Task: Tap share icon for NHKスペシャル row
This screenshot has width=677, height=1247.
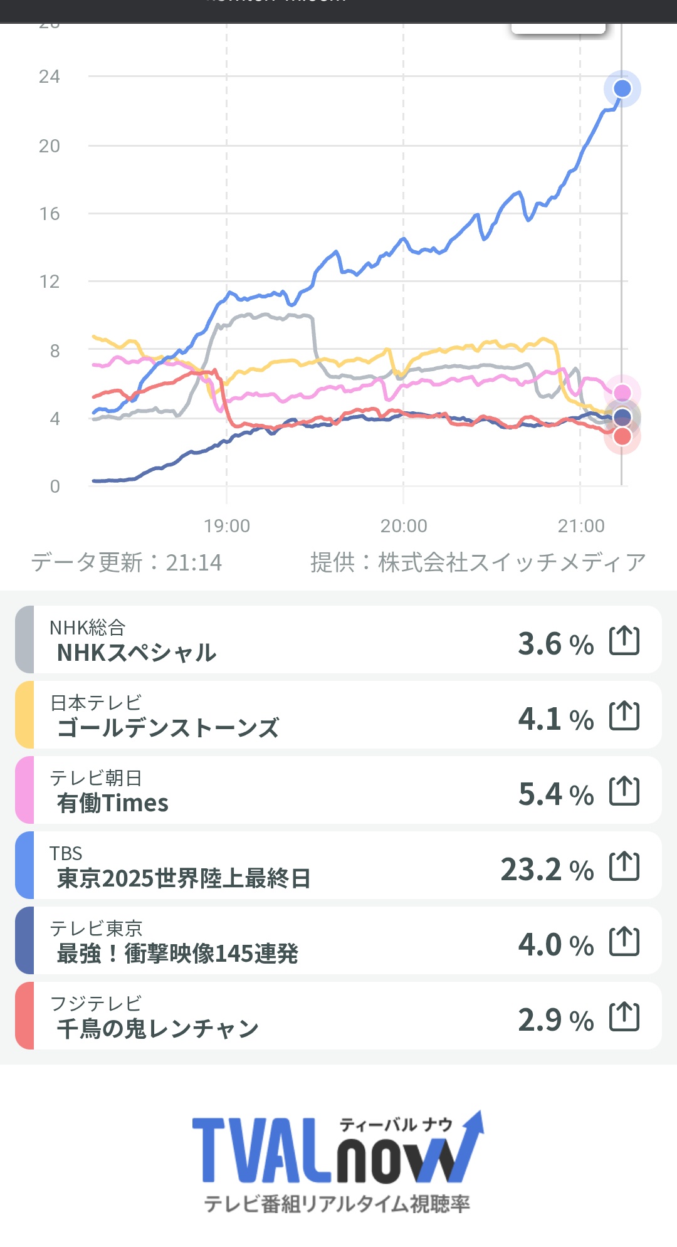Action: pyautogui.click(x=624, y=641)
